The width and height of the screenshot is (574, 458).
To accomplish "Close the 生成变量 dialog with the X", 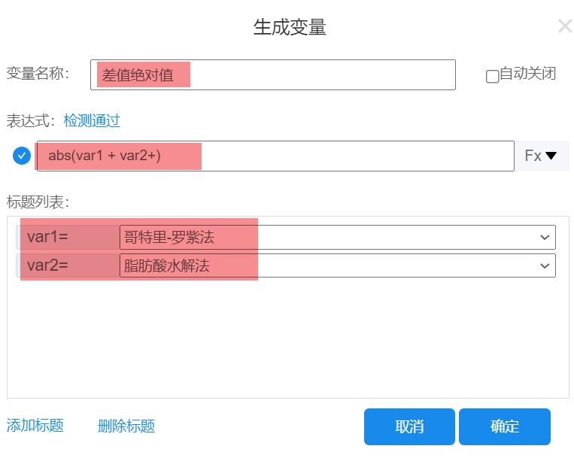I will 565,26.
